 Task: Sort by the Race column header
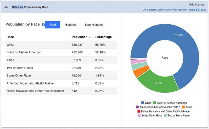[x=10, y=37]
